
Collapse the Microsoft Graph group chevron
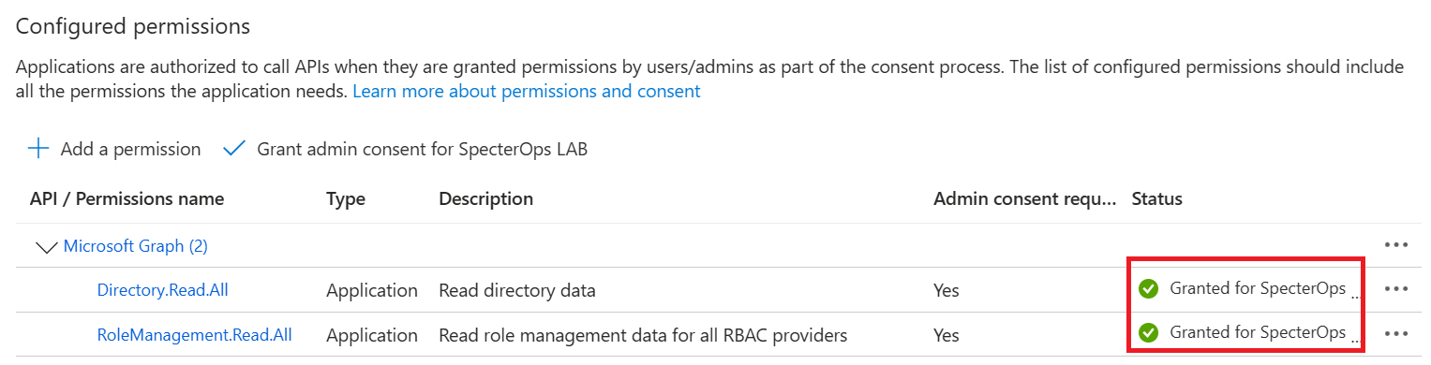coord(46,247)
